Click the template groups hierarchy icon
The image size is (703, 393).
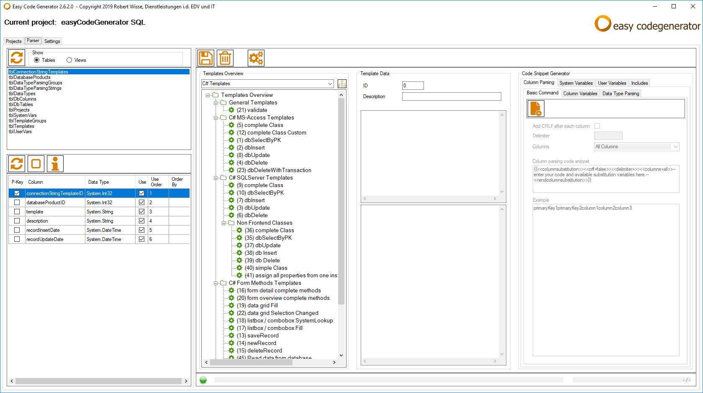[342, 84]
